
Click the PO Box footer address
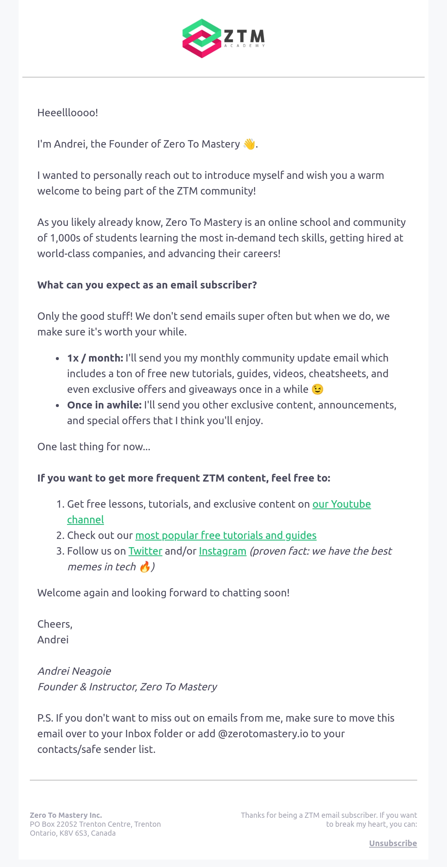pyautogui.click(x=95, y=829)
